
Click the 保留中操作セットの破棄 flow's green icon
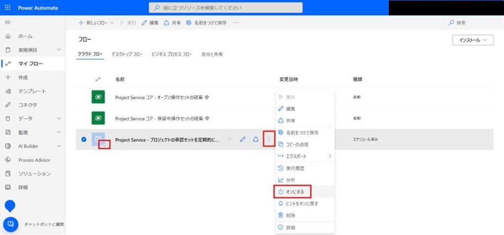pyautogui.click(x=98, y=118)
